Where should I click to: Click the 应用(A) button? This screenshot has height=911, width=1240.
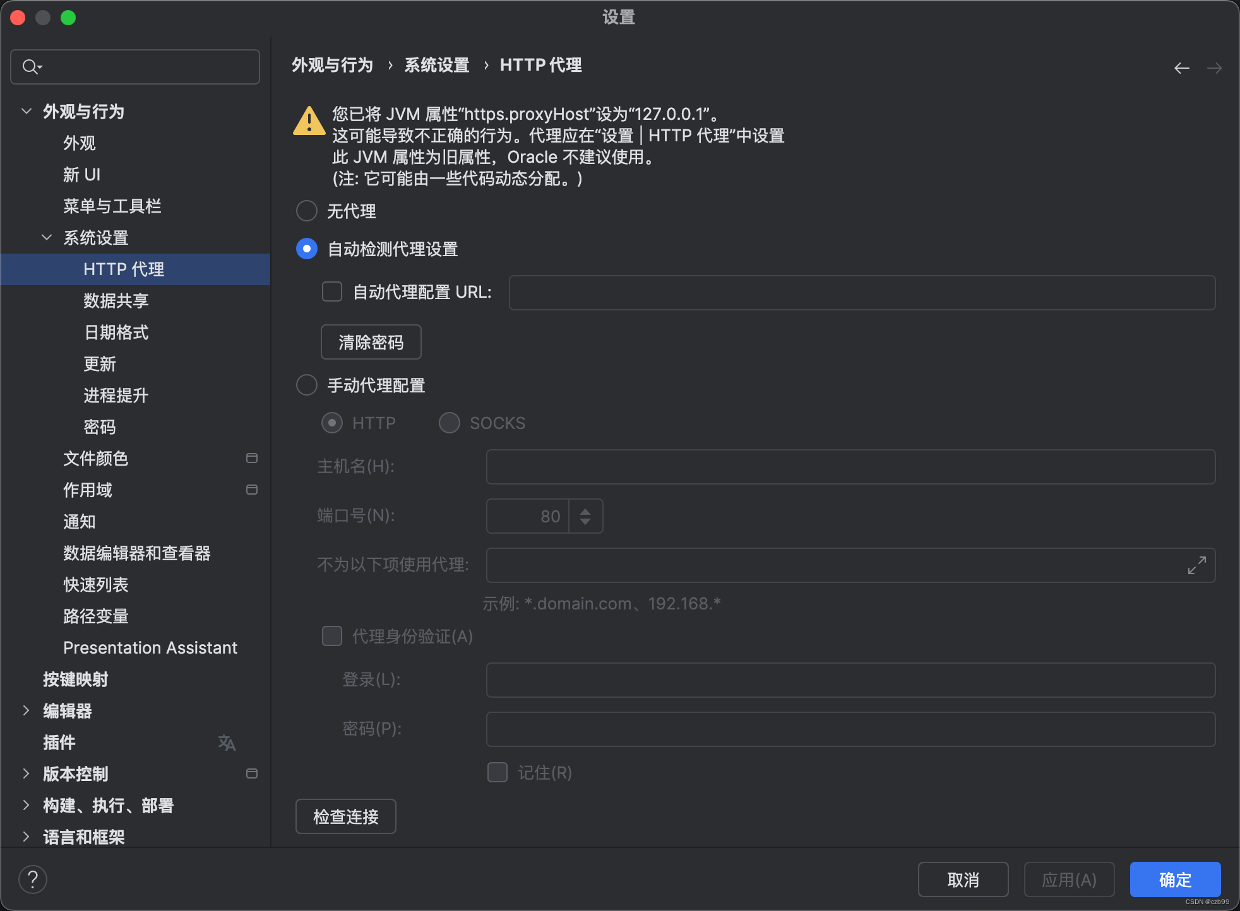(x=1069, y=879)
